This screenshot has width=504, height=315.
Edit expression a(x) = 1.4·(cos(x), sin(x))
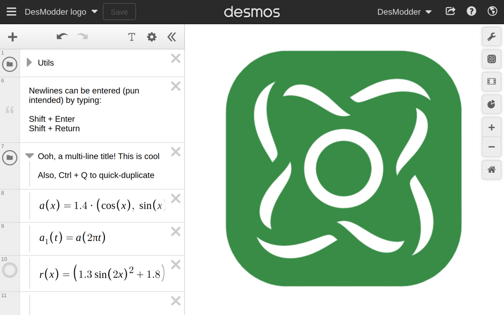point(102,206)
